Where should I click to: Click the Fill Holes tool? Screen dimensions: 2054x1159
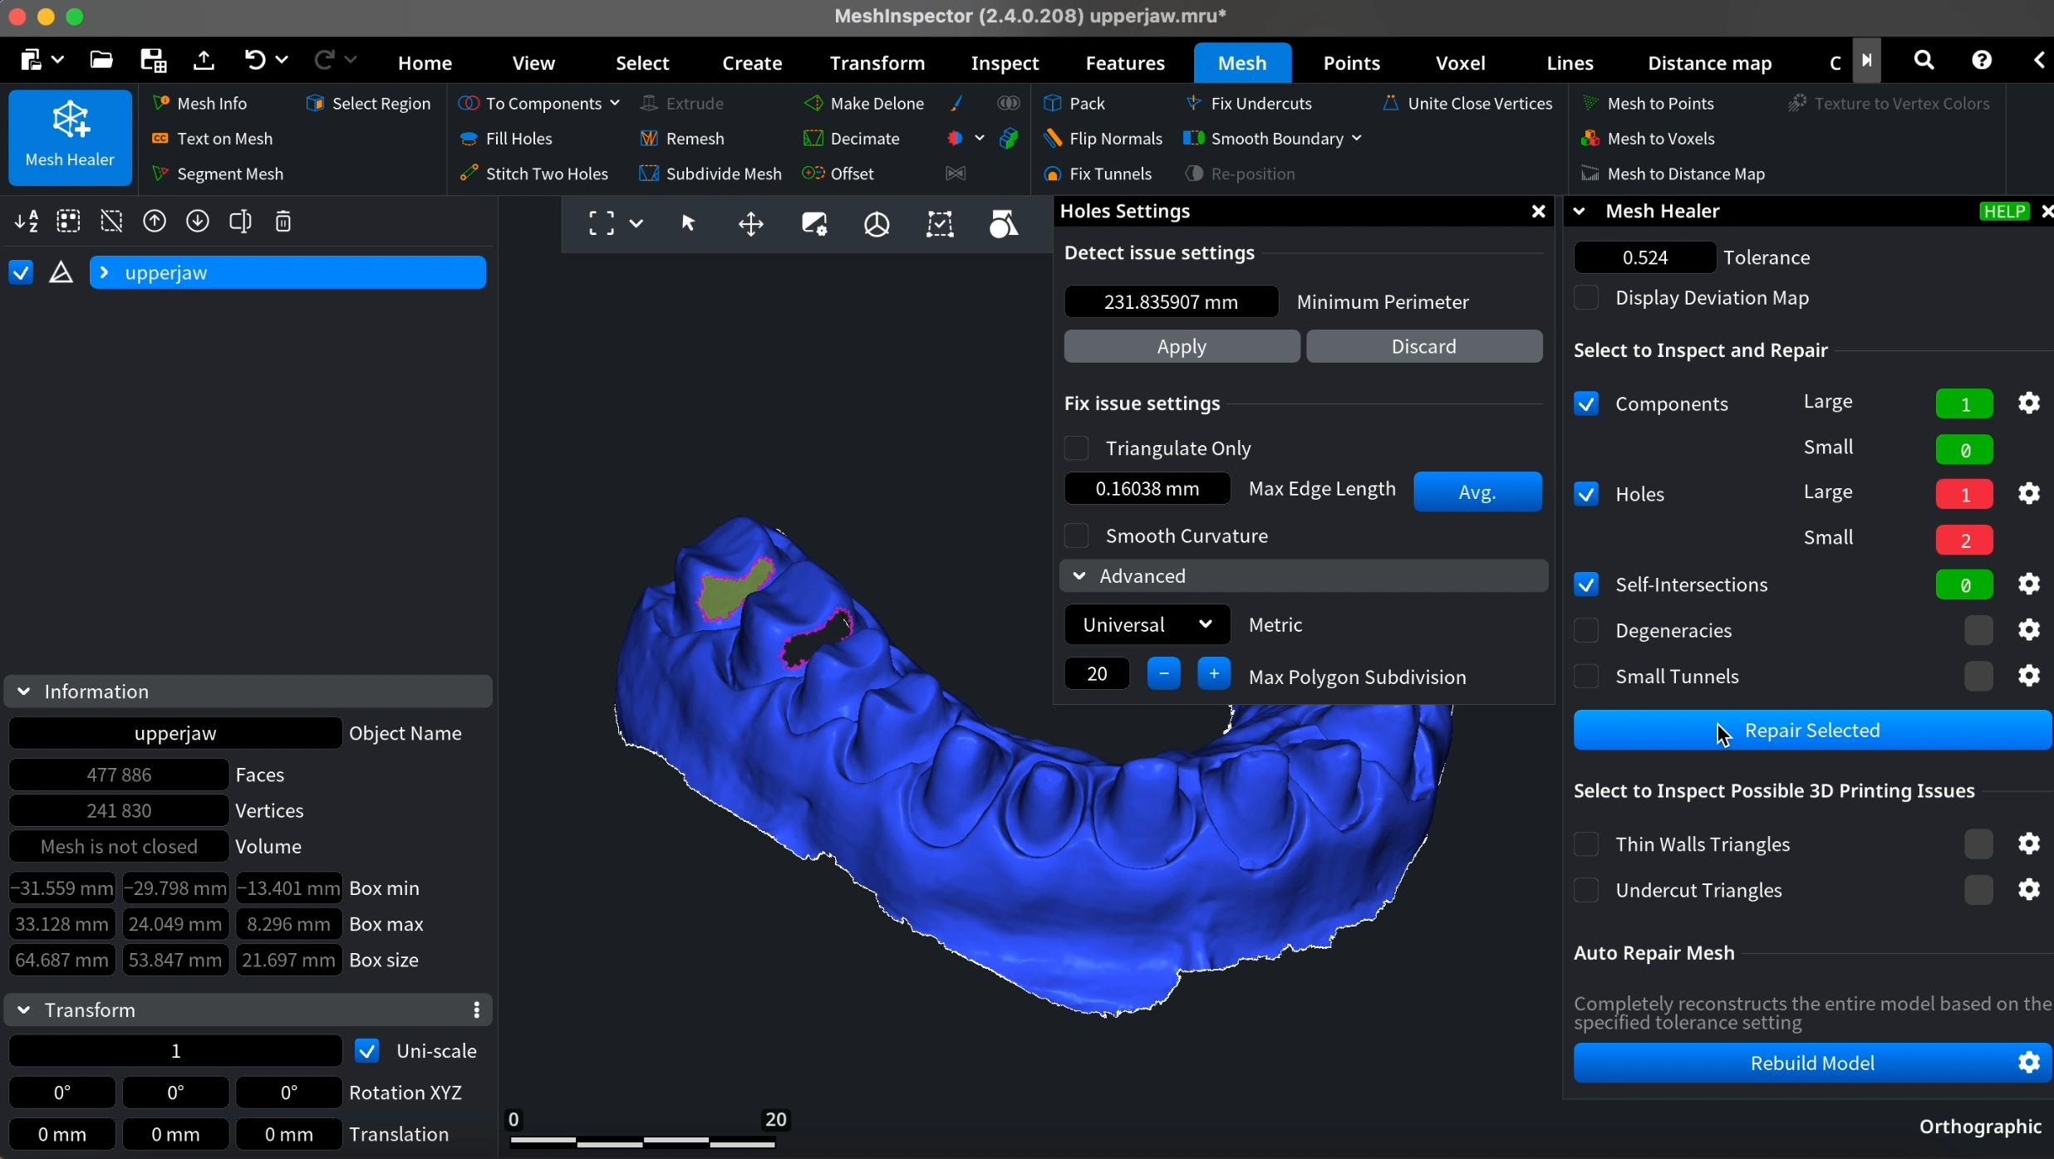pyautogui.click(x=507, y=139)
